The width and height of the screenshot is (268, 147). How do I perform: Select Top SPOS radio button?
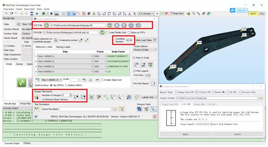(x=51, y=85)
